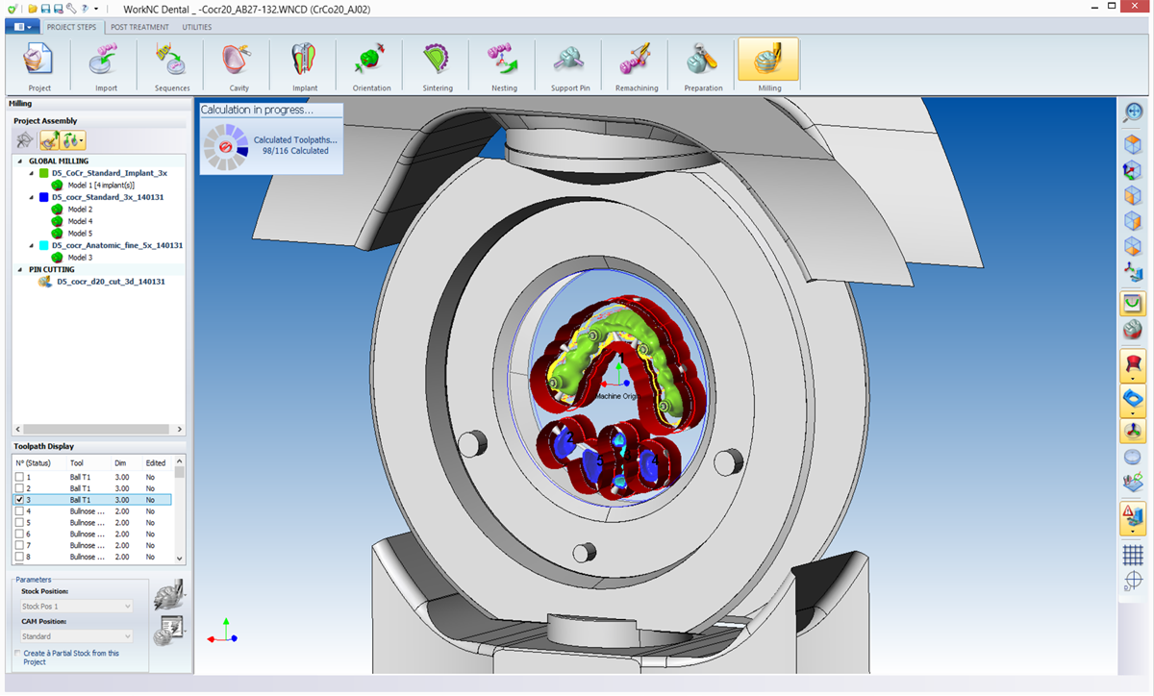1154x696 pixels.
Task: Open the CAM Position dropdown
Action: pos(76,636)
